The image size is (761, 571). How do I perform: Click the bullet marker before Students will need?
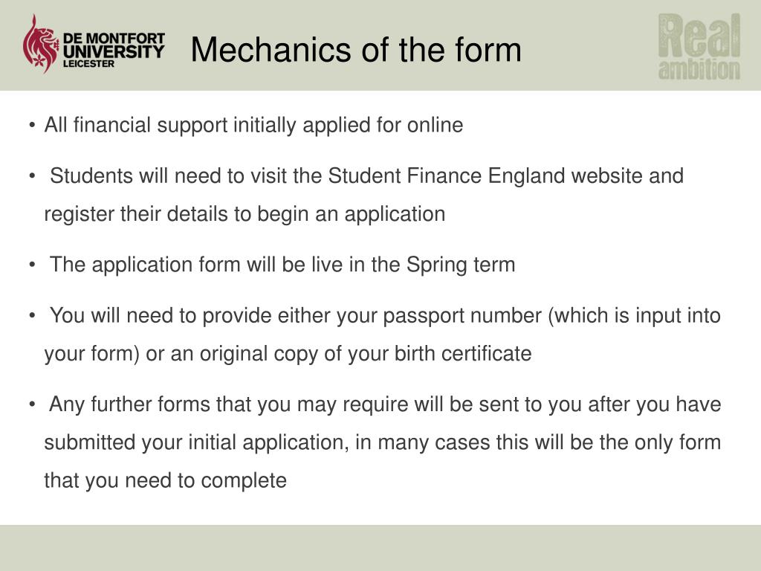(x=32, y=175)
